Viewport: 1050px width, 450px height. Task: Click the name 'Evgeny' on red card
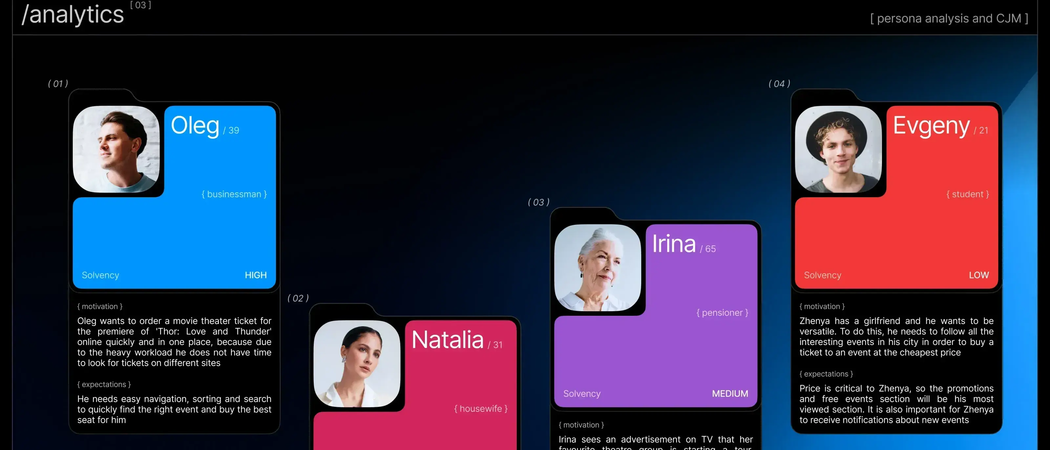coord(932,126)
